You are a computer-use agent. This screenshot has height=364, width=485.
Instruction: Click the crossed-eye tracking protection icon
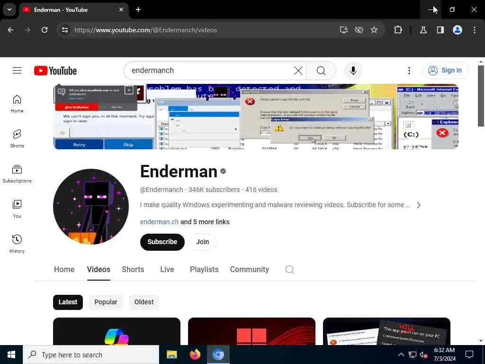[x=359, y=30]
